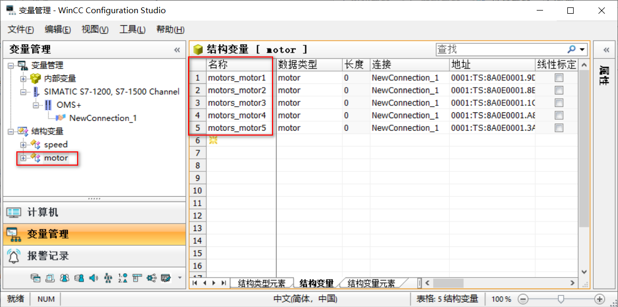
Task: Select the Cross Reference icon in bottom toolbar
Action: coord(152,278)
